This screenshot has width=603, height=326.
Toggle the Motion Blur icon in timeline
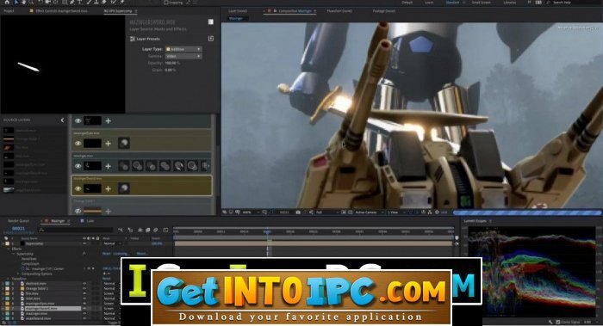[x=156, y=230]
